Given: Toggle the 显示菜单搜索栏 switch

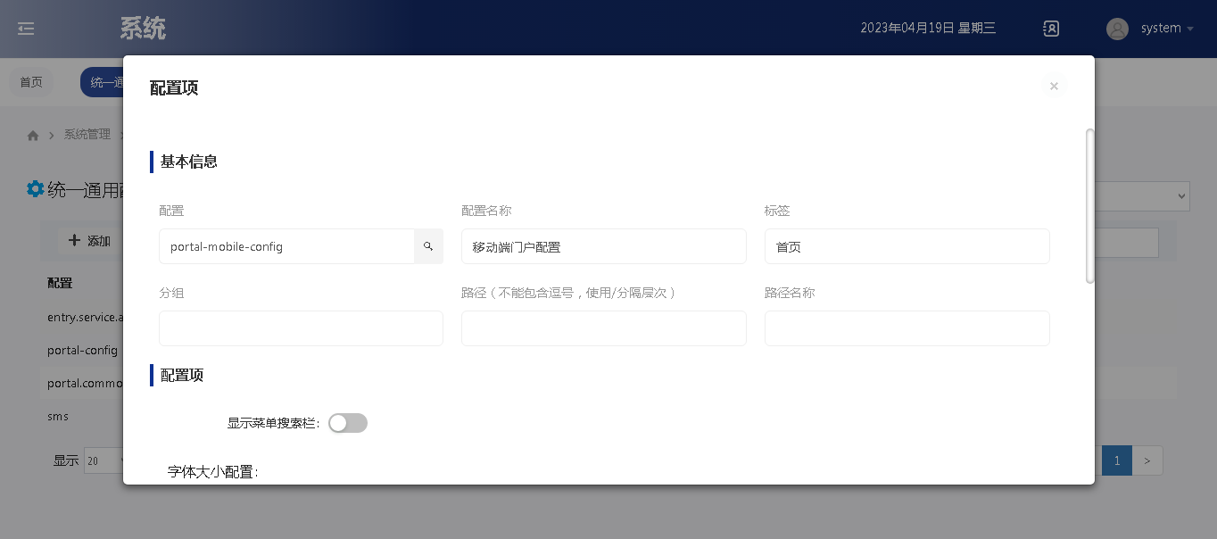Looking at the screenshot, I should [x=348, y=423].
